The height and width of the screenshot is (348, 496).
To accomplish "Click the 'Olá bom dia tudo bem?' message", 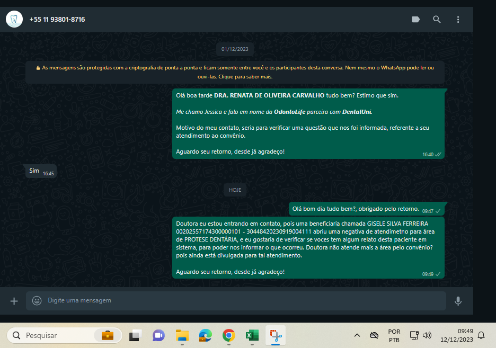I will coord(366,209).
